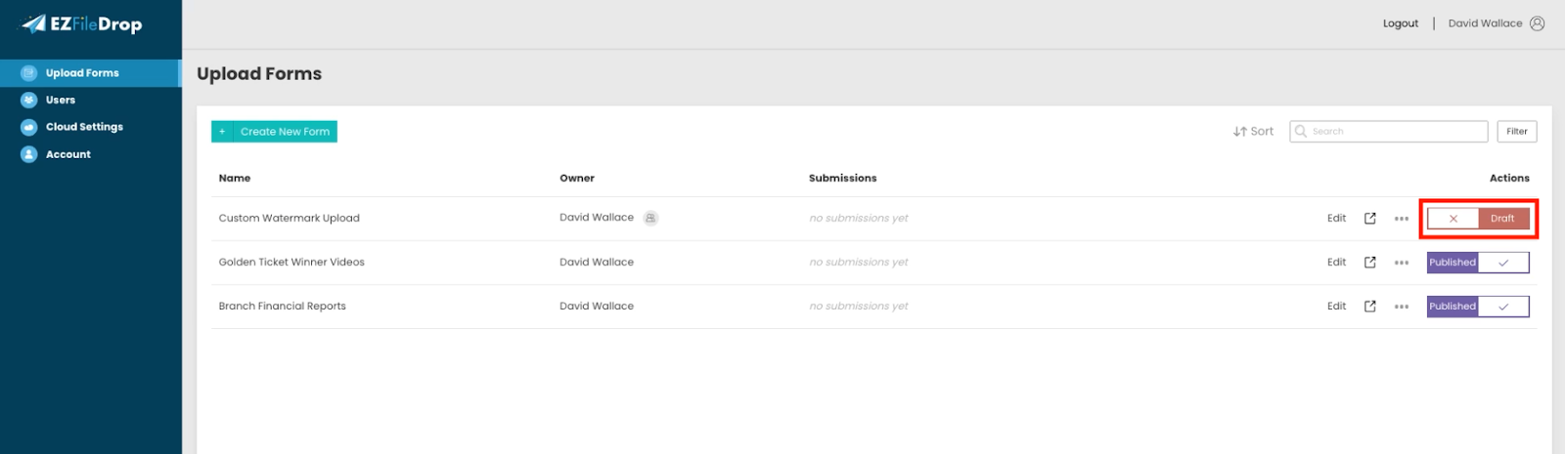Click the Sort arrows icon
The height and width of the screenshot is (454, 1565).
tap(1239, 132)
